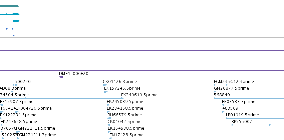Screen dimensions: 284x140
Task: Click the CK01042.5prime EST label
Action: 124,122
